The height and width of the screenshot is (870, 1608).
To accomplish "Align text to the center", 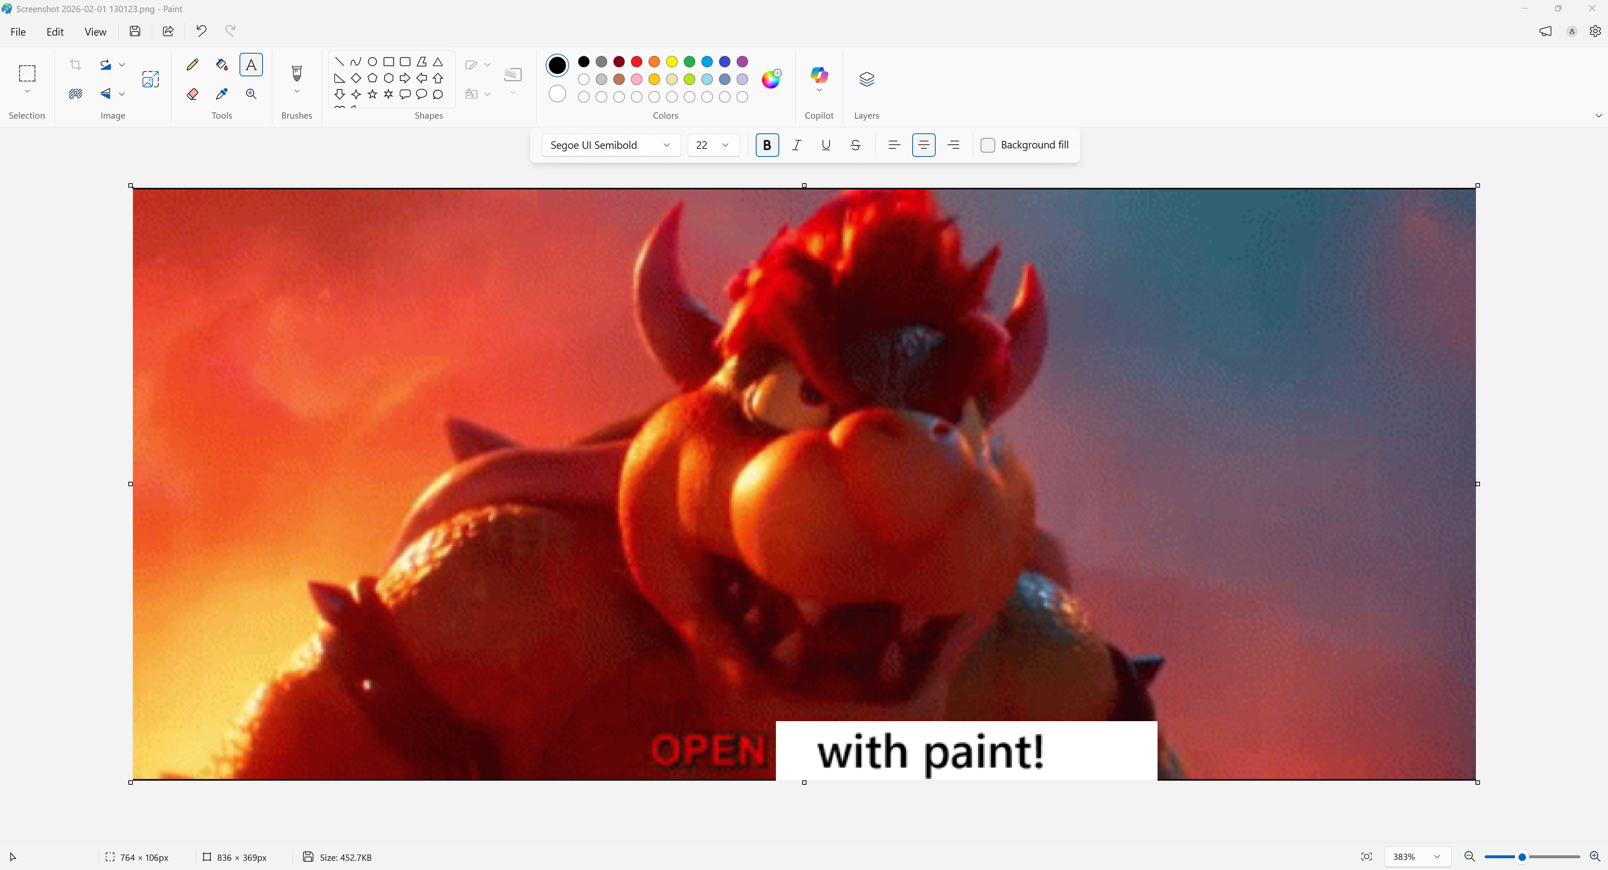I will pyautogui.click(x=924, y=145).
